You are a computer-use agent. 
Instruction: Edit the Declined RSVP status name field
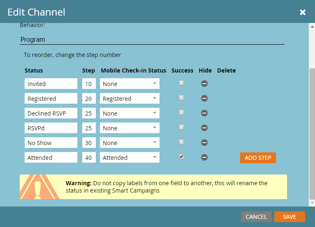tap(51, 113)
